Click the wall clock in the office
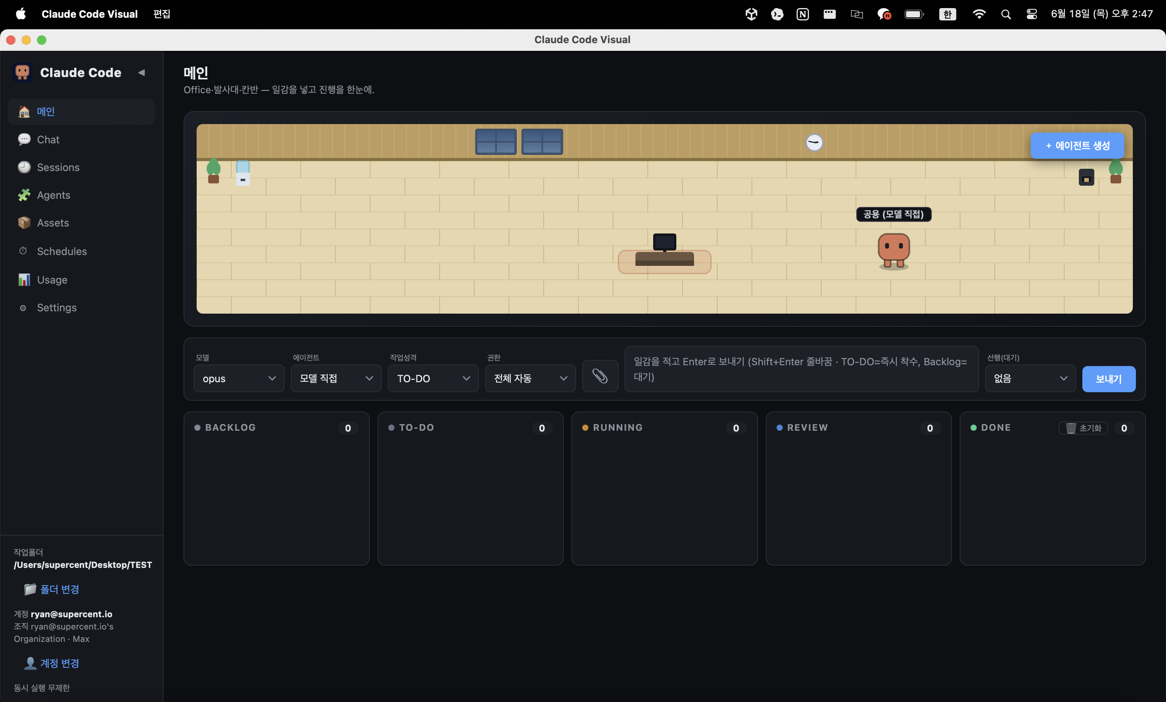 (814, 142)
